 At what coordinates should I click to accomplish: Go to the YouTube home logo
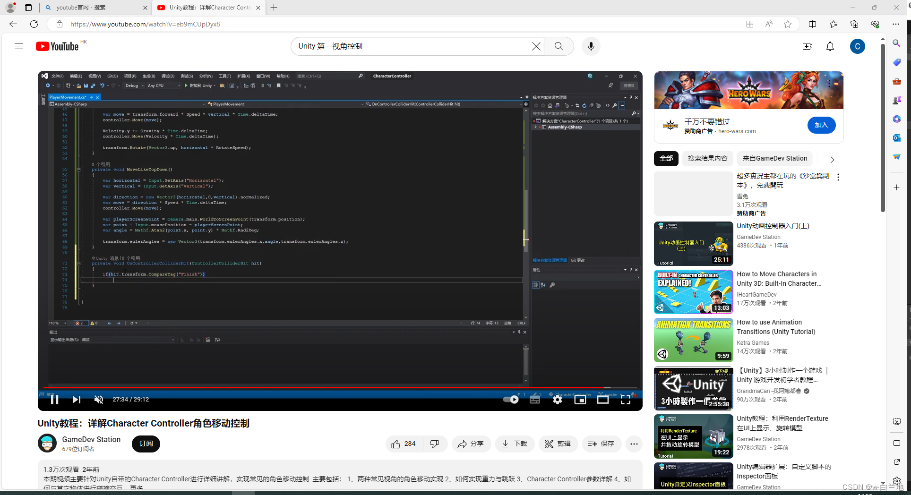(57, 46)
